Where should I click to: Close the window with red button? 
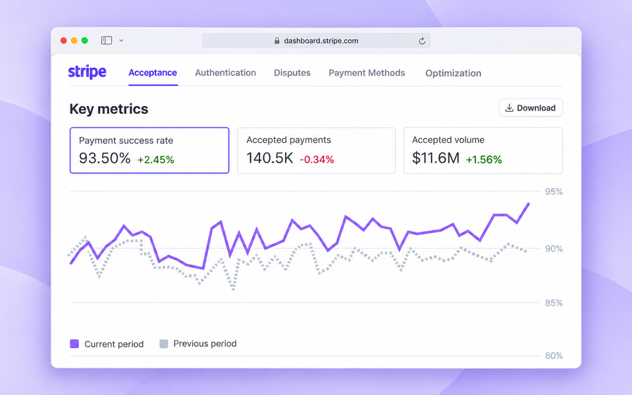point(64,40)
